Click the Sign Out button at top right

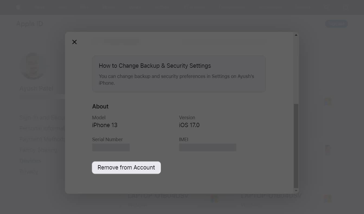(336, 24)
